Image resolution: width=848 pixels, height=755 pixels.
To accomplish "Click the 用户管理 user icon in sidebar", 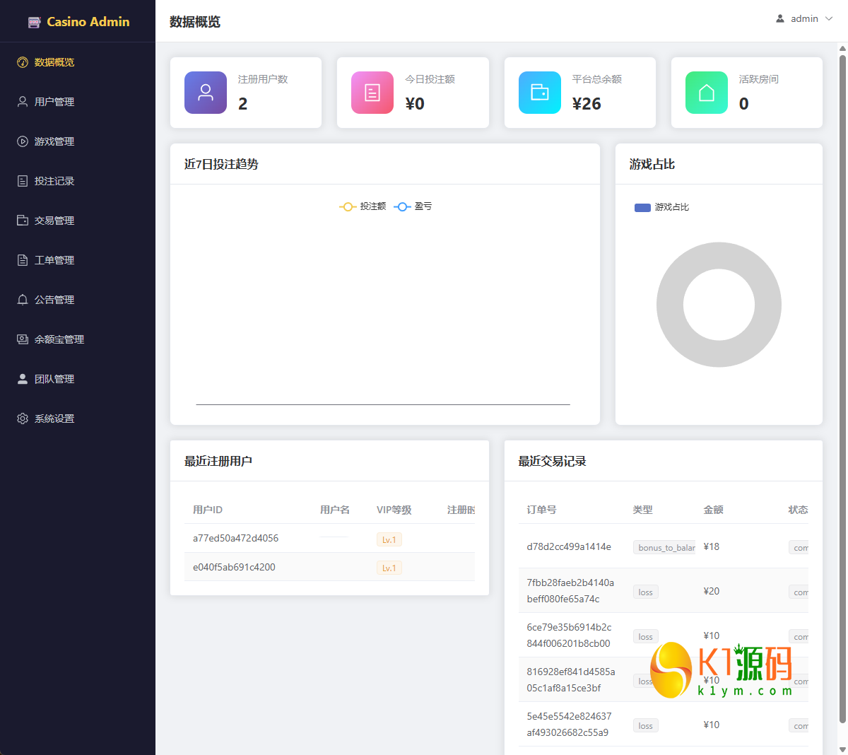I will click(23, 102).
